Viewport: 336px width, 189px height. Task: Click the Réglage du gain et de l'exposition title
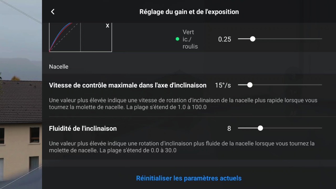pos(189,12)
